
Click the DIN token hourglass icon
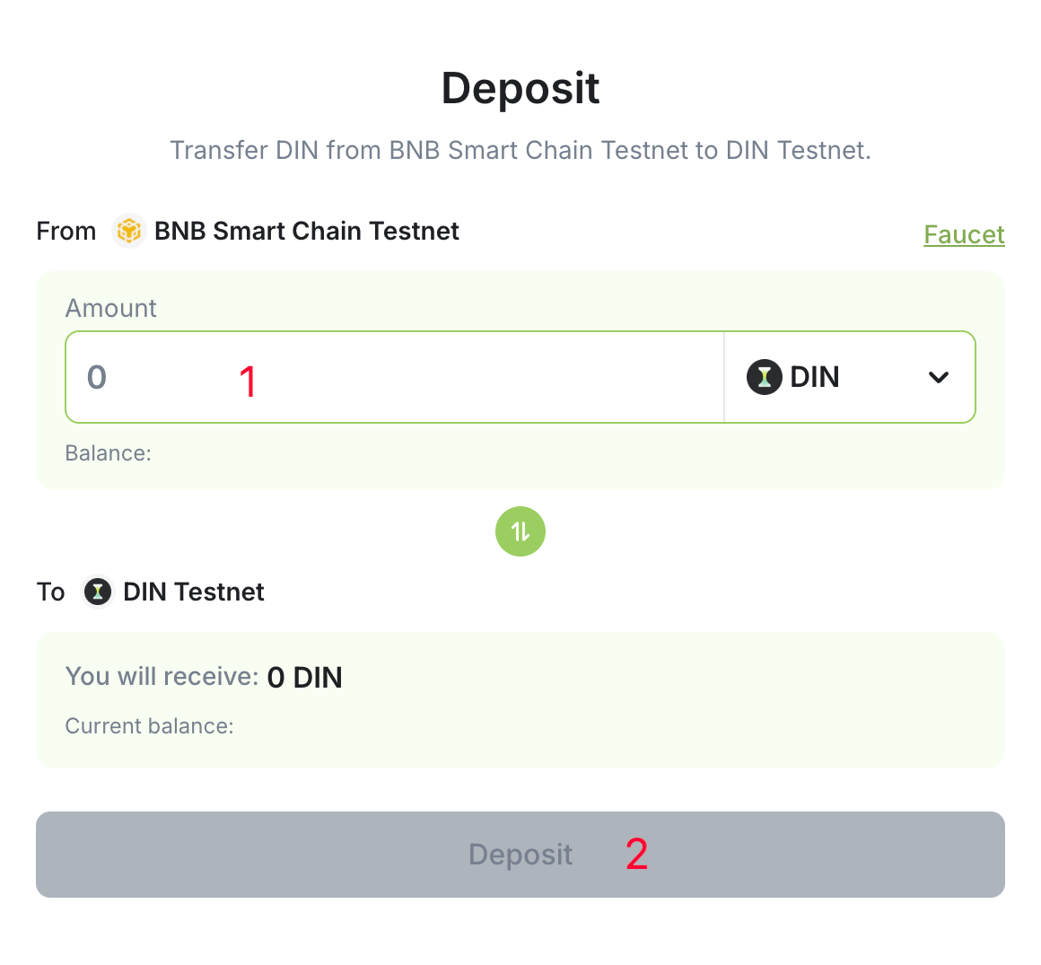click(x=765, y=377)
